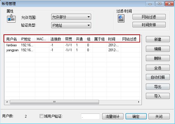Maximize the 帐号管理 window

point(160,4)
